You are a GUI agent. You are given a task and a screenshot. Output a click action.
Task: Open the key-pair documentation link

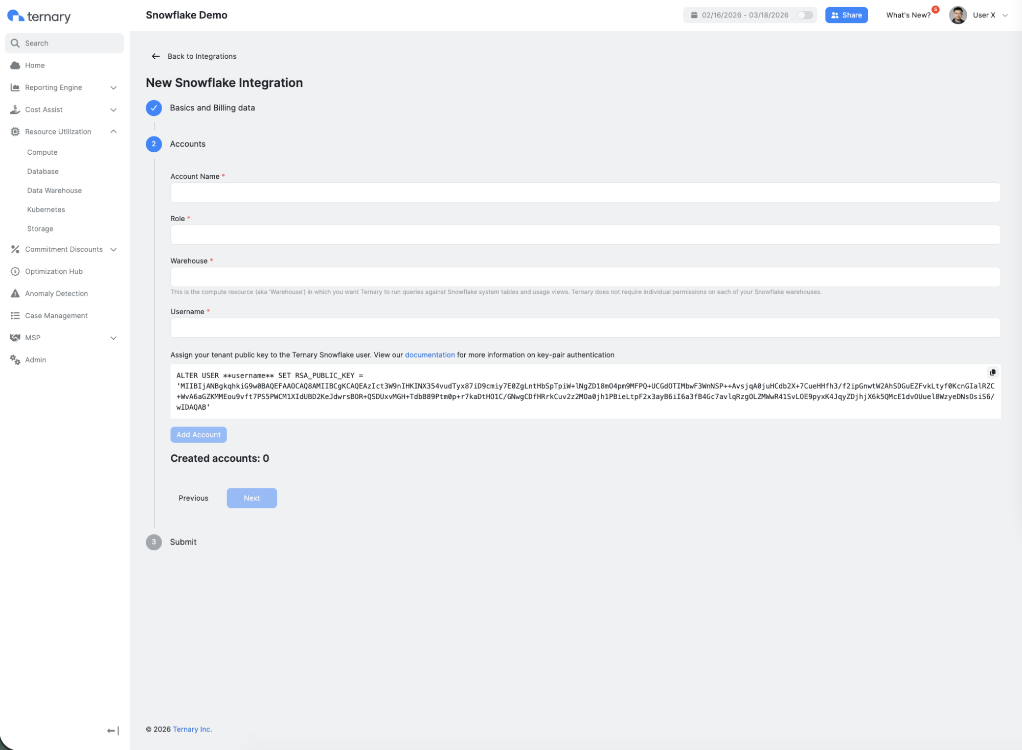click(429, 355)
